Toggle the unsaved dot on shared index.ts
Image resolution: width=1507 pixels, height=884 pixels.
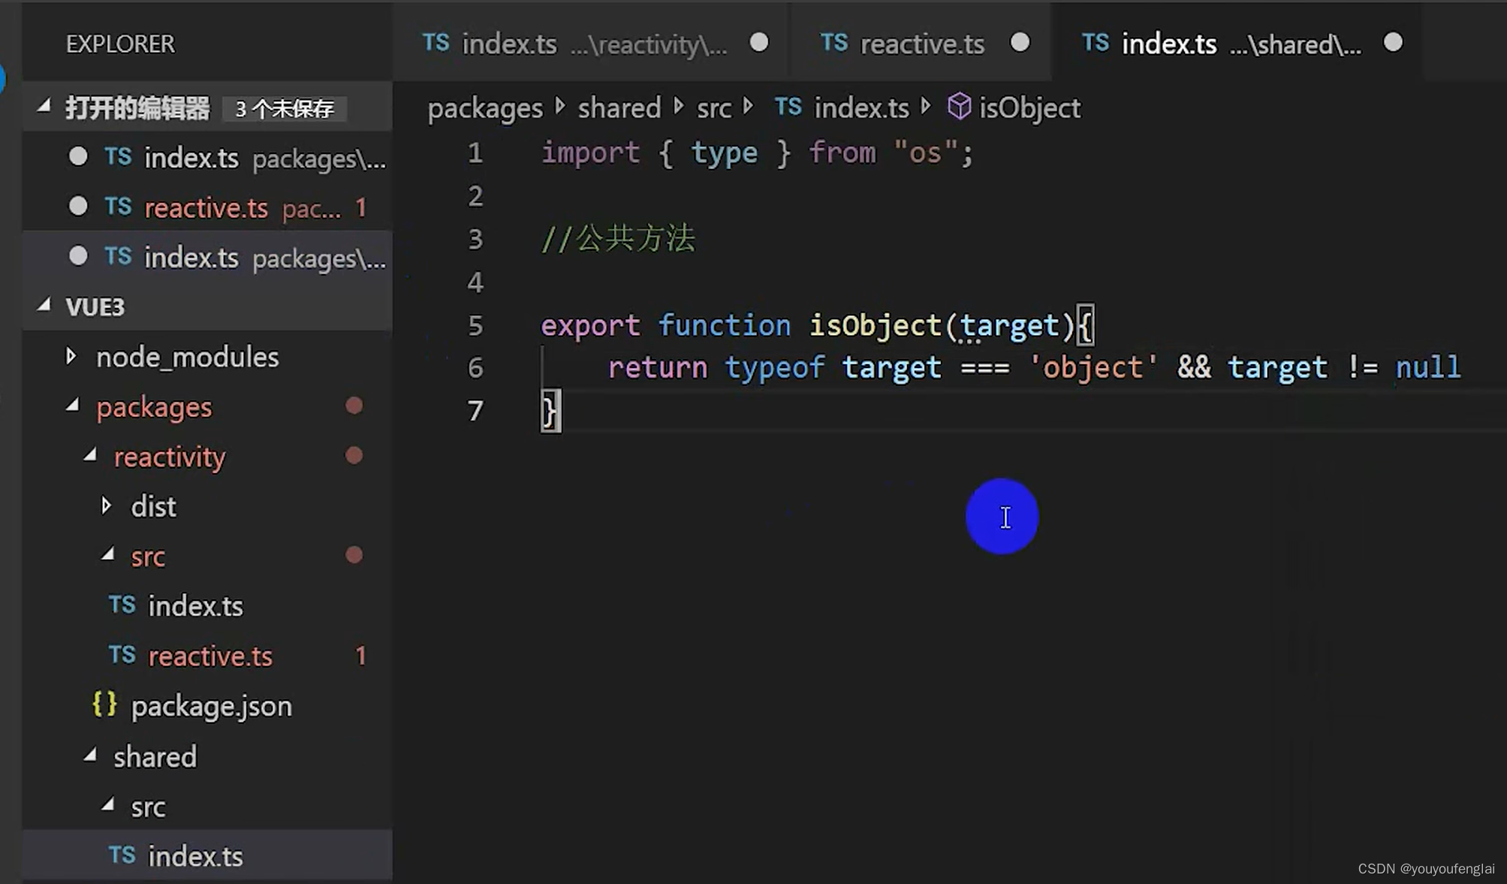point(1394,42)
